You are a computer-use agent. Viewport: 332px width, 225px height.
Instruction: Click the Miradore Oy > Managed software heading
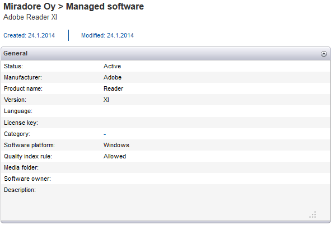pyautogui.click(x=74, y=6)
